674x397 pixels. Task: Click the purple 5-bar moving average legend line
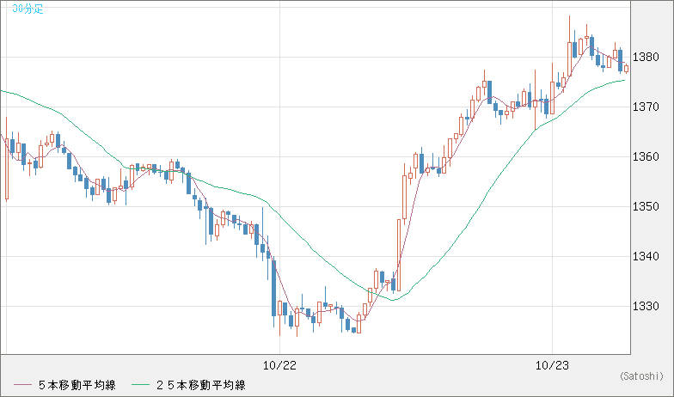pos(22,385)
